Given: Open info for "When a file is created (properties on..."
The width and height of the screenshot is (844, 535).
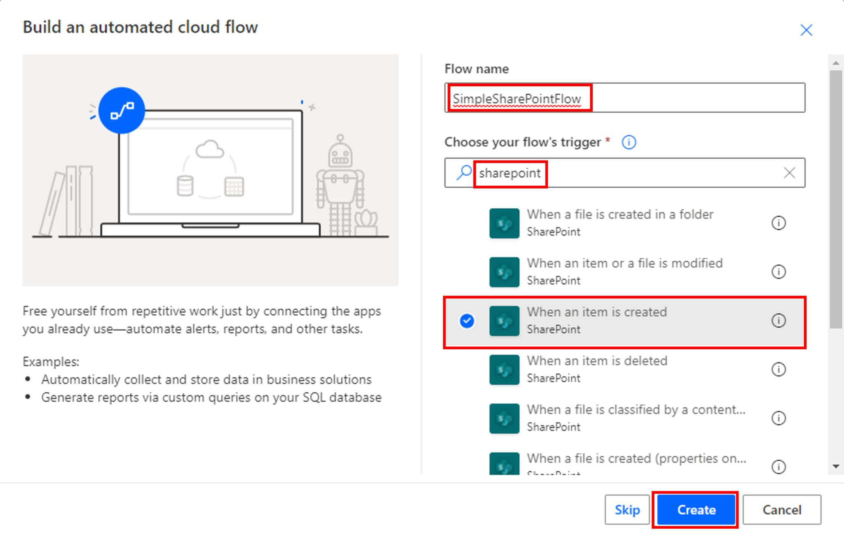Looking at the screenshot, I should [x=778, y=467].
